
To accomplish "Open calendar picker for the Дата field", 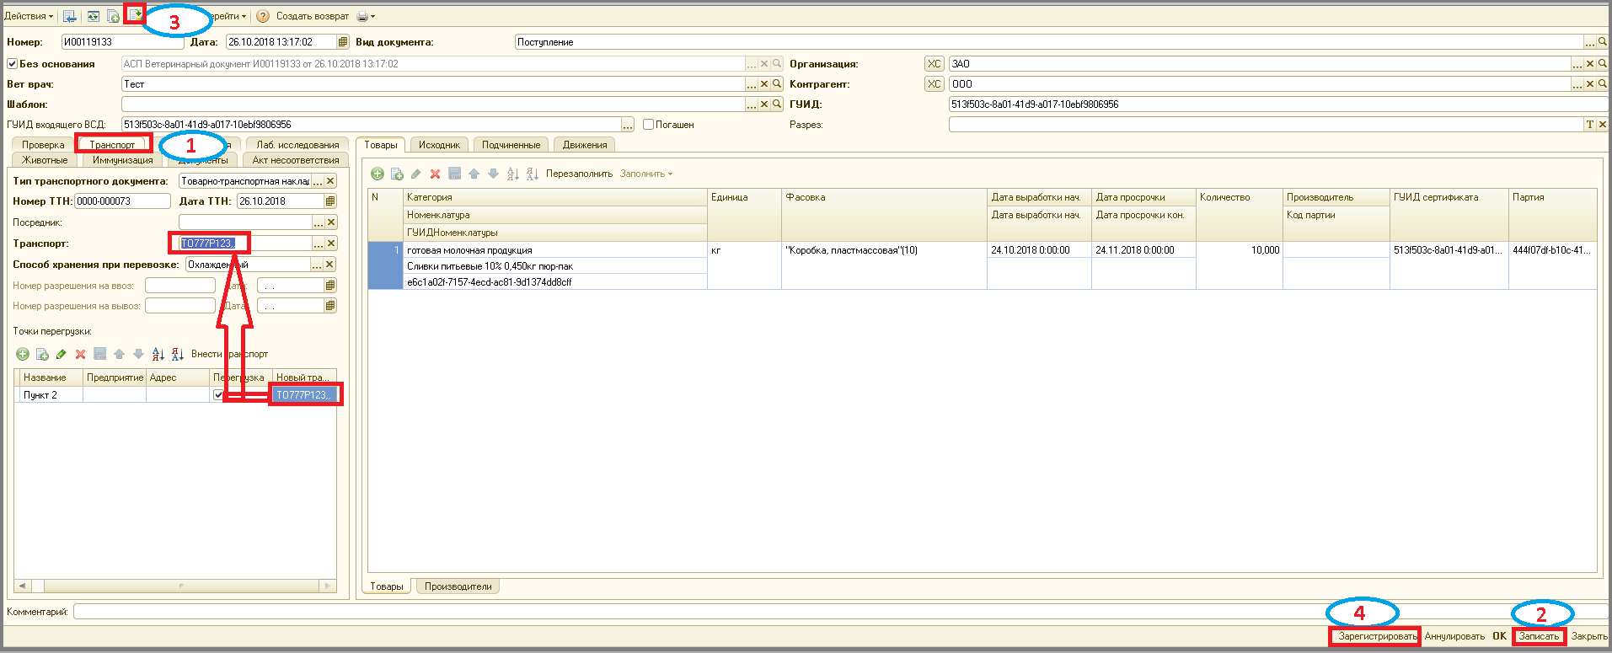I will [x=342, y=42].
